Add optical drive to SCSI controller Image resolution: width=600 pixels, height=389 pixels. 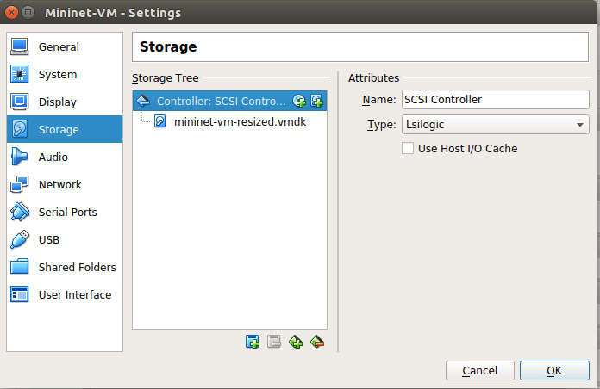coord(299,101)
